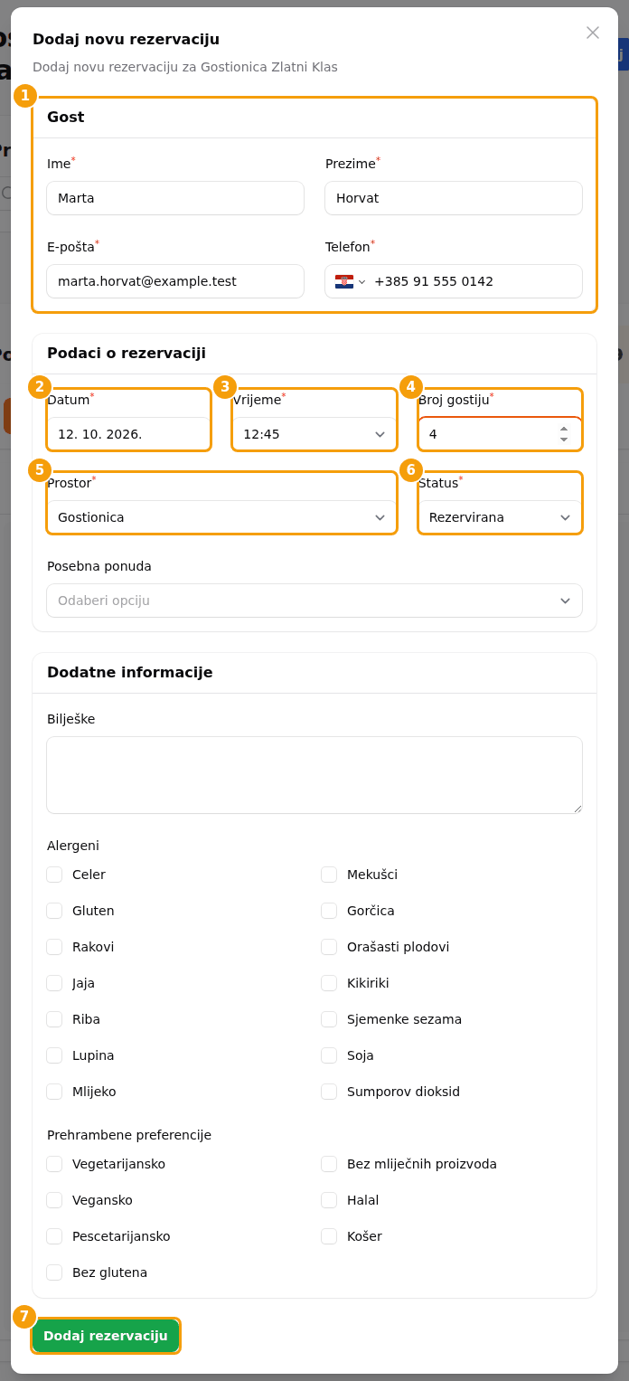Close the Dodaj novu rezervaciju dialog
The image size is (629, 1381).
point(593,33)
